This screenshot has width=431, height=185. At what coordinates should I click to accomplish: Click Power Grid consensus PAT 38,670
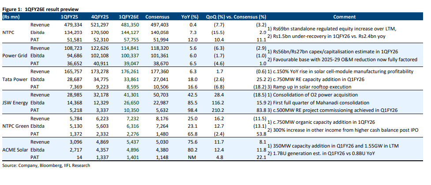click(161, 63)
